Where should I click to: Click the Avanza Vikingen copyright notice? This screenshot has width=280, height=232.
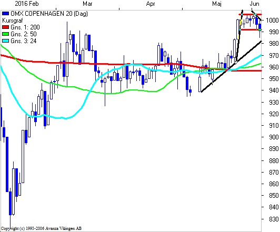(x=41, y=228)
